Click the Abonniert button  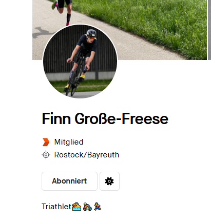tap(69, 181)
